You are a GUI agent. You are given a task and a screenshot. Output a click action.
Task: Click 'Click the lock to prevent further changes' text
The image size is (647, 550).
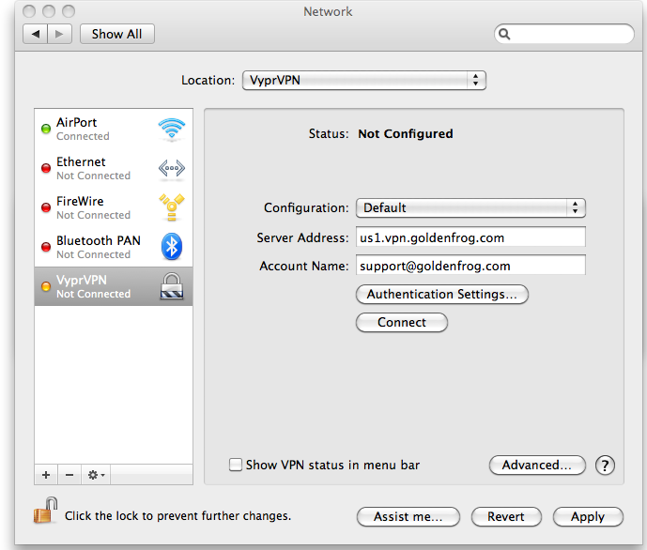(x=177, y=516)
